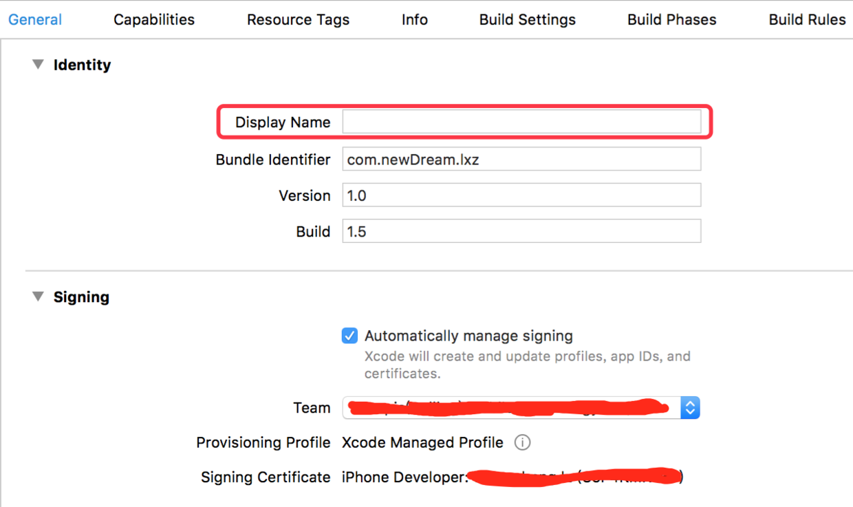Focus the Bundle Identifier field com.newDream.lxz

521,159
